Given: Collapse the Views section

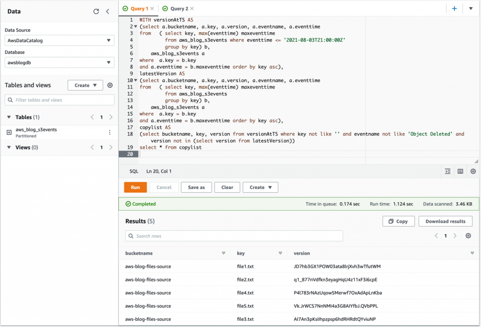Looking at the screenshot, I should pos(9,147).
